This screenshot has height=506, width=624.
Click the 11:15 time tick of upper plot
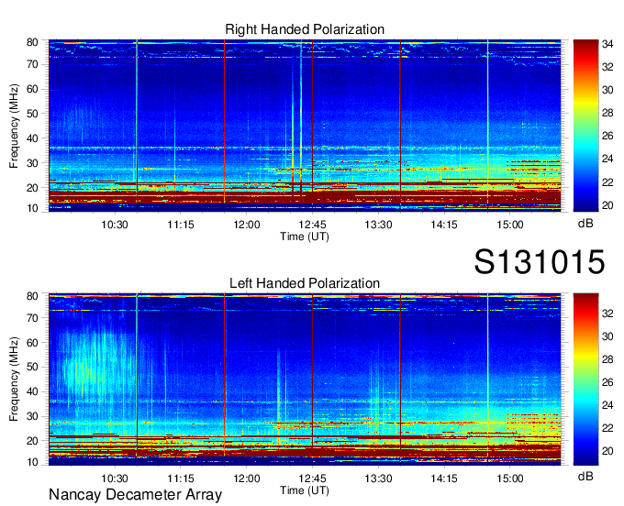(x=180, y=225)
